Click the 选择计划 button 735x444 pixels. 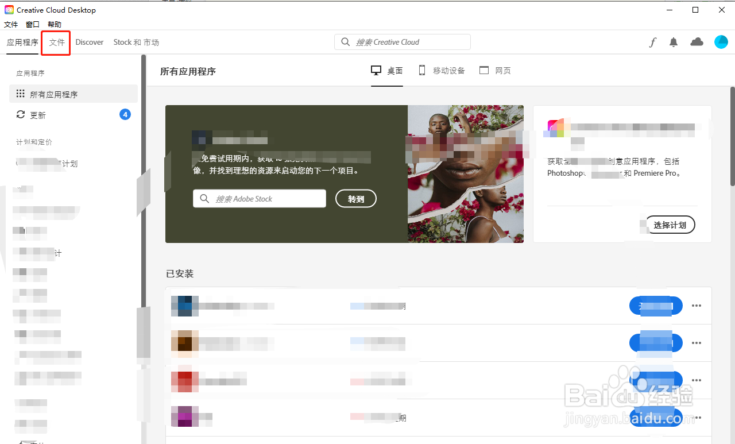click(670, 225)
